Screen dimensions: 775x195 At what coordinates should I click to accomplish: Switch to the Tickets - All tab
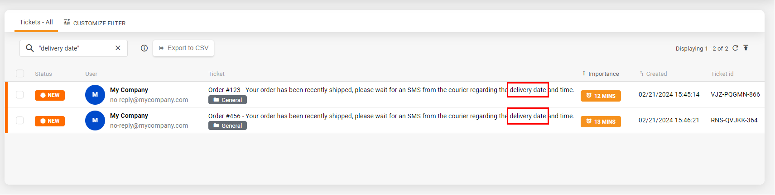(36, 22)
